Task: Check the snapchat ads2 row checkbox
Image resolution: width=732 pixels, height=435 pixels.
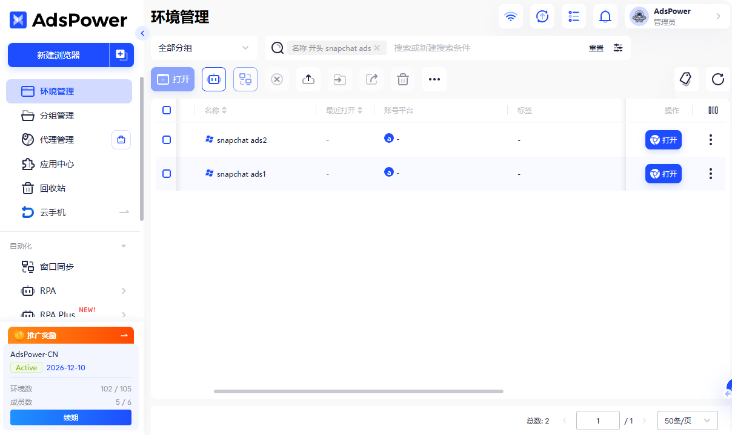Action: [x=167, y=140]
